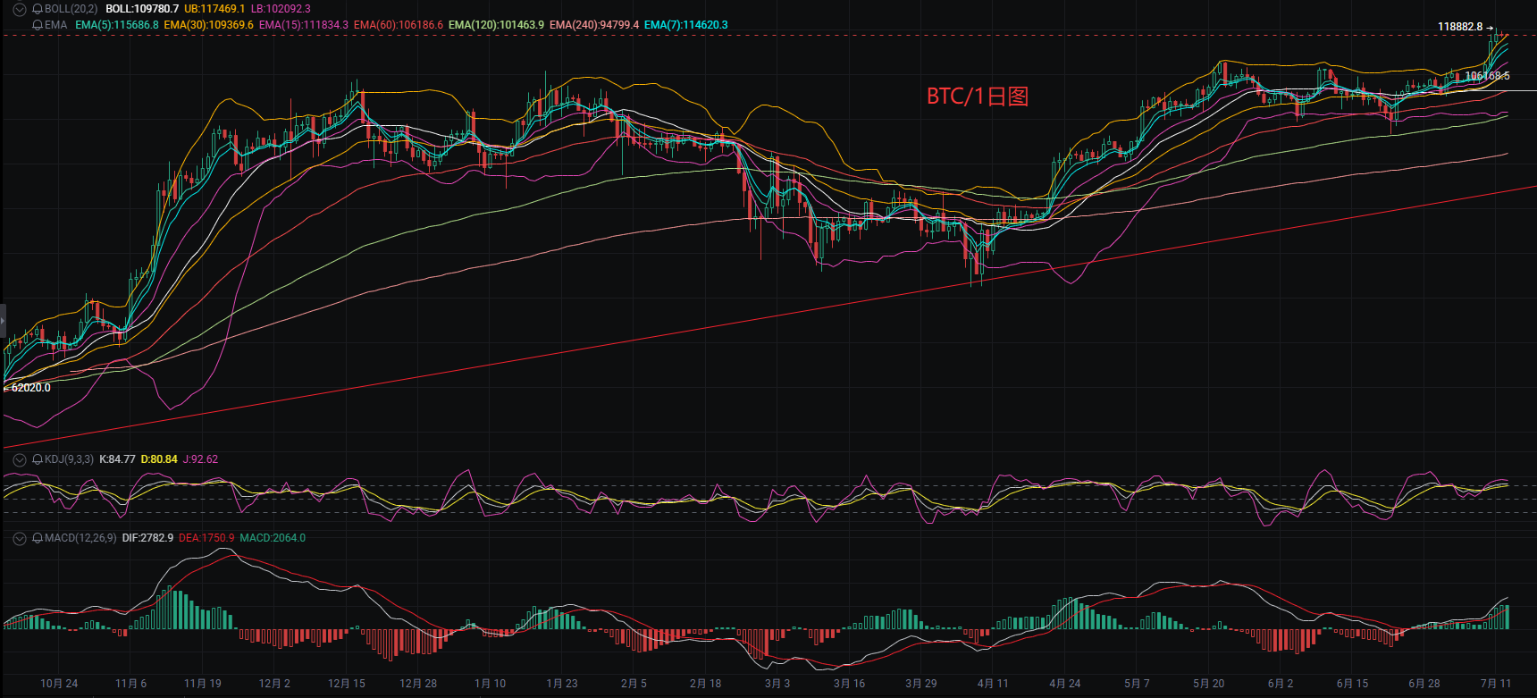
Task: Toggle the EMA(5) value in the legend
Action: tap(117, 25)
